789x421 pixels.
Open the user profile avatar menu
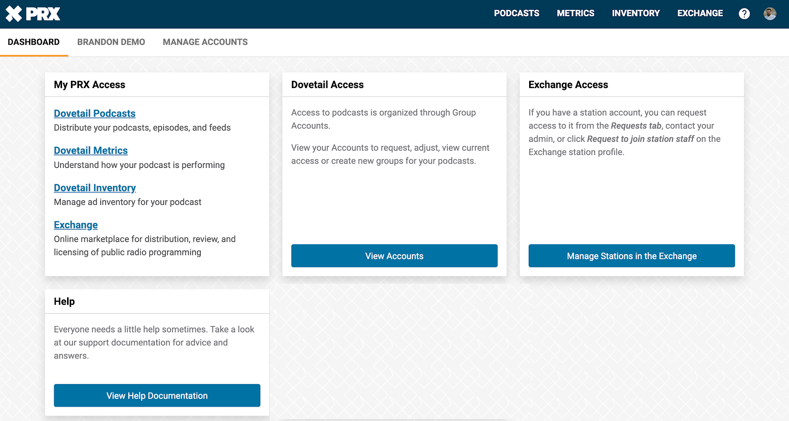tap(770, 14)
